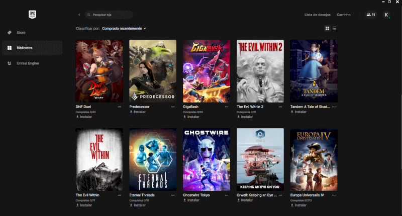Install Europa Universalis IV
This screenshot has width=402, height=216.
(x=298, y=205)
